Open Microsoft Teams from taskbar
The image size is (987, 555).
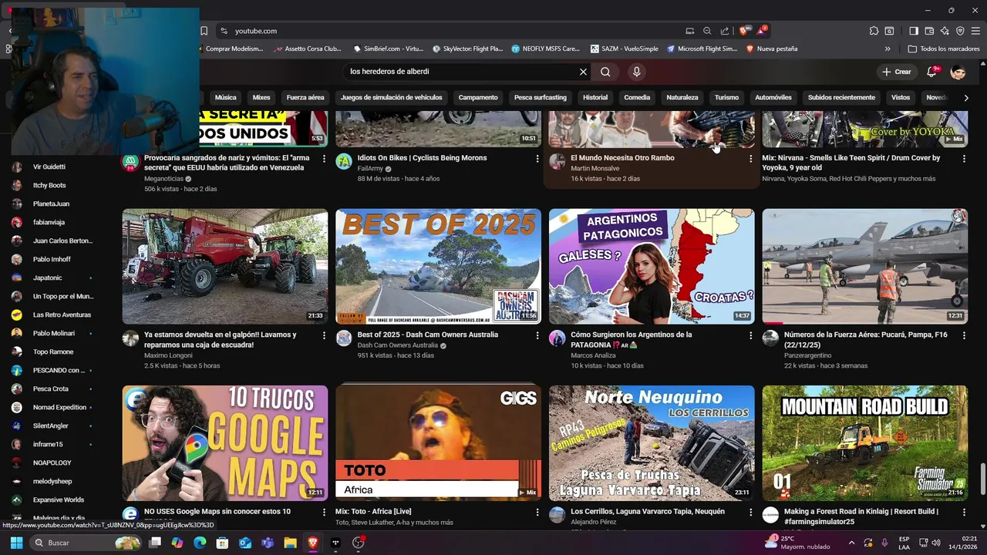coord(268,543)
